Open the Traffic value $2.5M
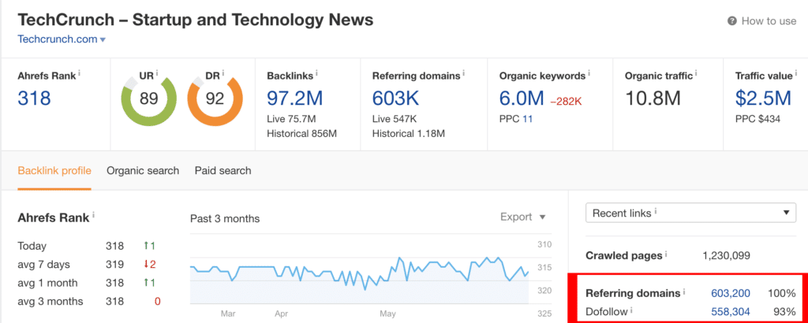Image resolution: width=808 pixels, height=323 pixels. pos(763,98)
